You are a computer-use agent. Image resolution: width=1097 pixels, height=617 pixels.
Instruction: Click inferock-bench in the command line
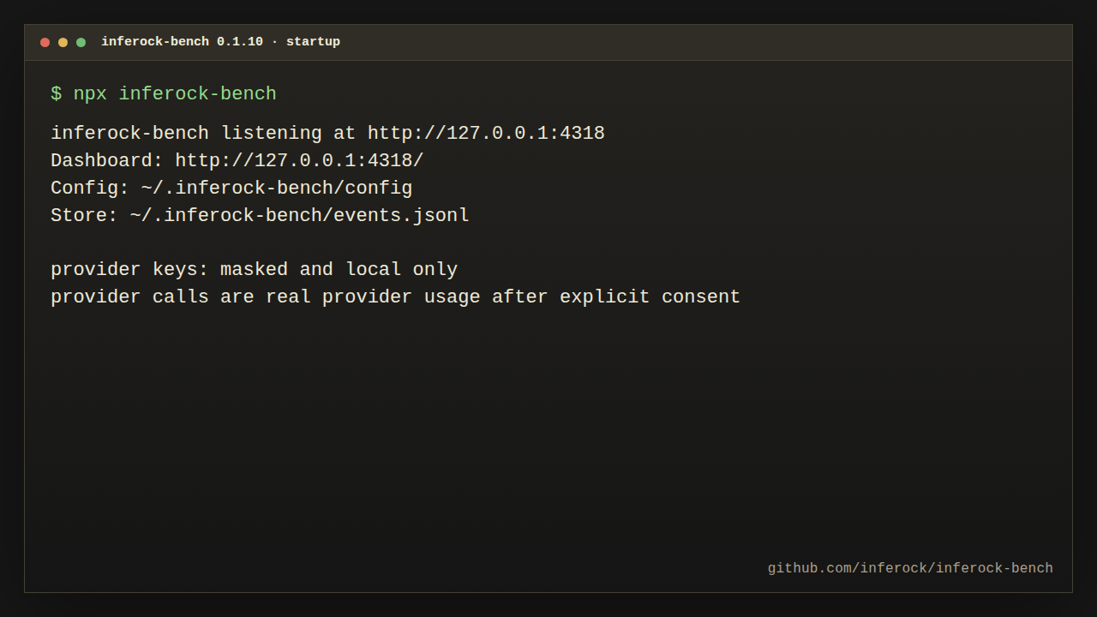pyautogui.click(x=197, y=94)
